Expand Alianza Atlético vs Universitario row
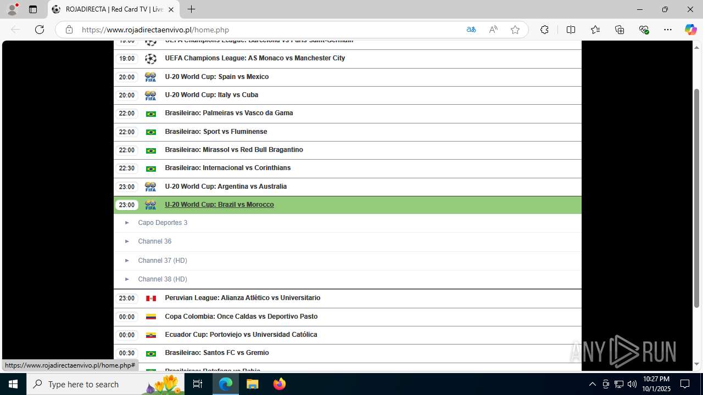Image resolution: width=703 pixels, height=395 pixels. [348, 298]
